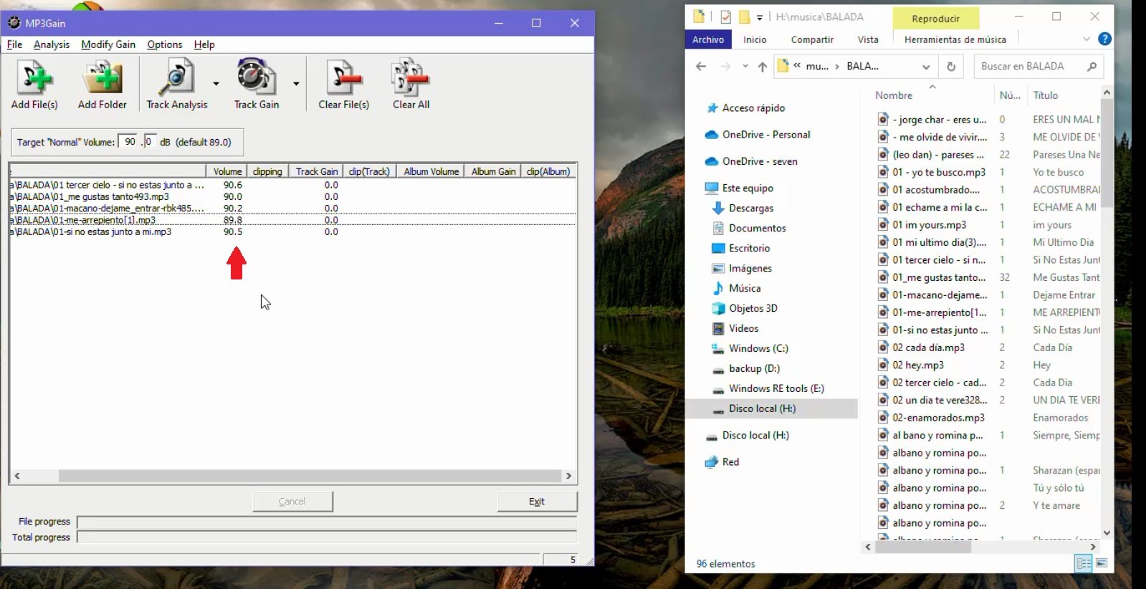
Task: Select Este equipo in navigation pane
Action: [748, 188]
